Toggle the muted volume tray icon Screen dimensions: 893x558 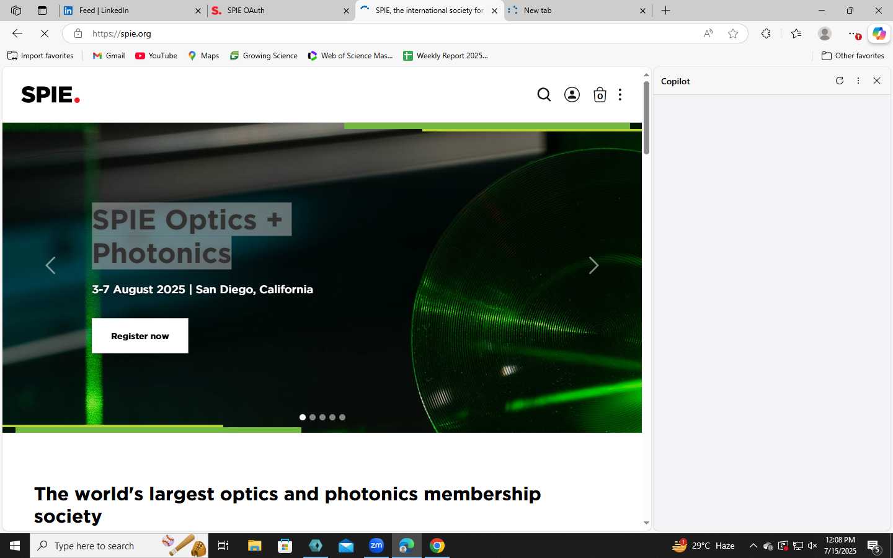click(x=812, y=546)
